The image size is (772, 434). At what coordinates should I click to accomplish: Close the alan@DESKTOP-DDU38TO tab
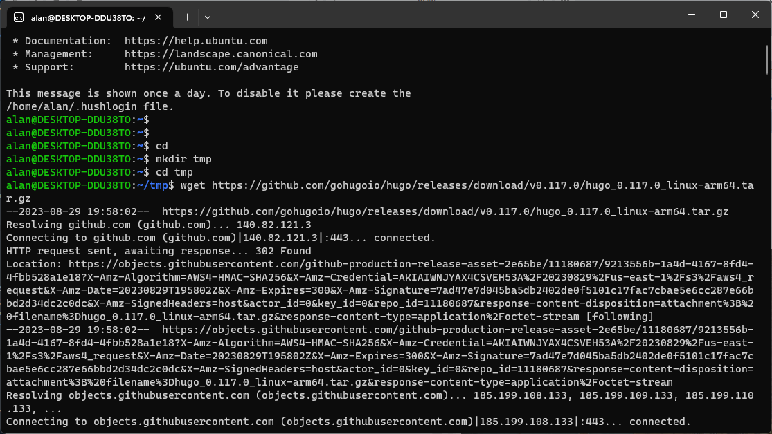(158, 17)
